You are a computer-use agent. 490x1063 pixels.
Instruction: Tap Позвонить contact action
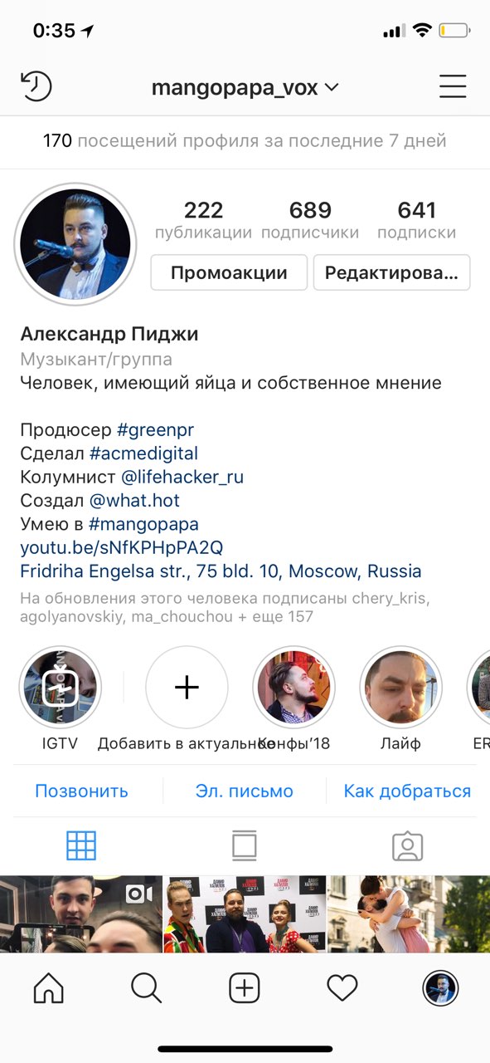click(x=81, y=791)
